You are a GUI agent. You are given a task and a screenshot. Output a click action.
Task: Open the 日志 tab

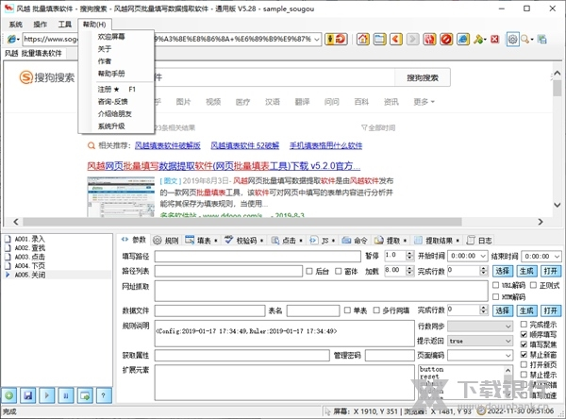point(479,241)
